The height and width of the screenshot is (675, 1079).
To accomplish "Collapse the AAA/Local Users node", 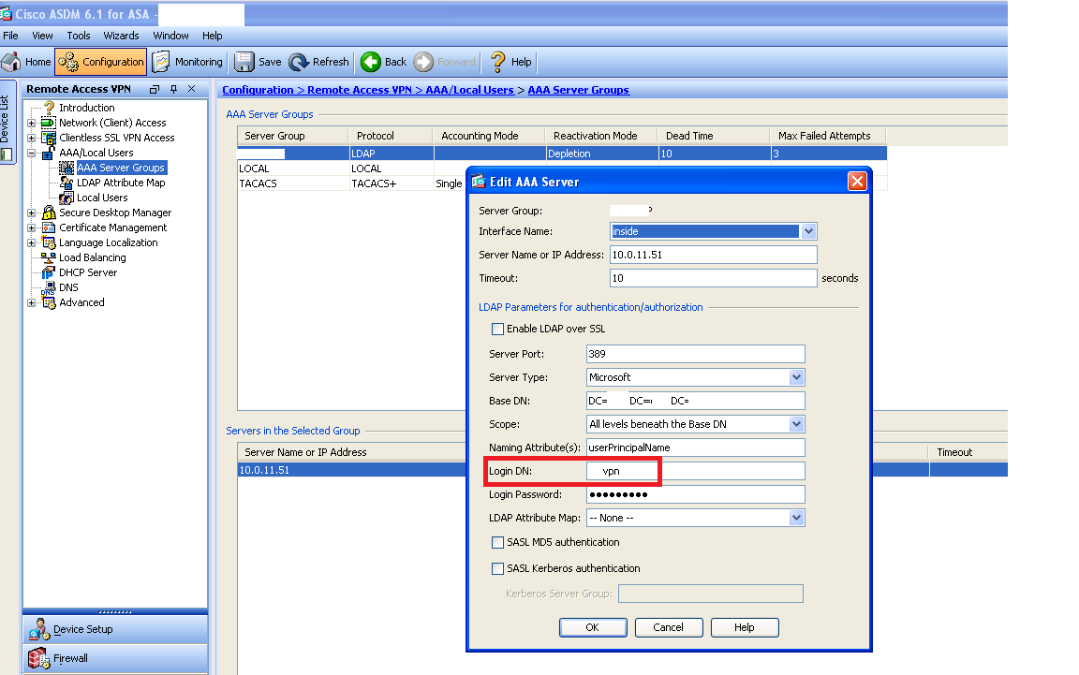I will [31, 154].
